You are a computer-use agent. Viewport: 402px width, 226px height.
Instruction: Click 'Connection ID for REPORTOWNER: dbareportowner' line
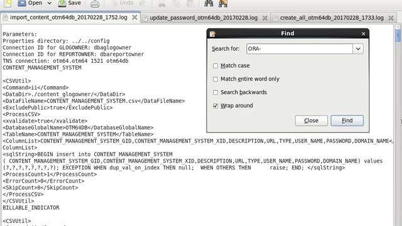click(x=73, y=54)
